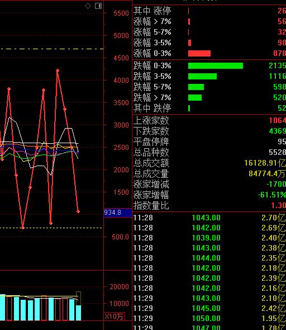Click the 其中 涨停 row label

[x=152, y=11]
